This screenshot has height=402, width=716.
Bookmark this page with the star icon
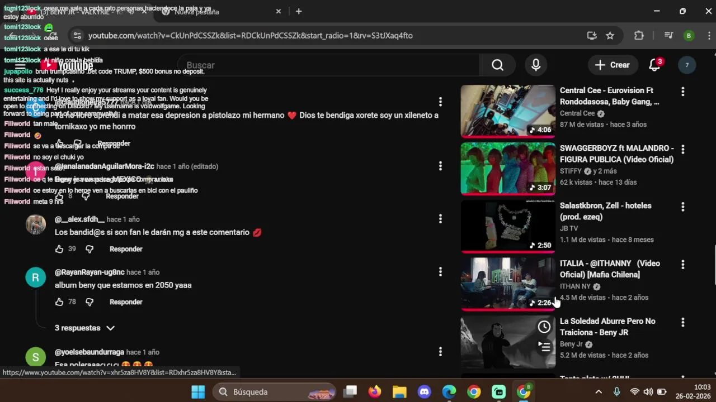610,36
